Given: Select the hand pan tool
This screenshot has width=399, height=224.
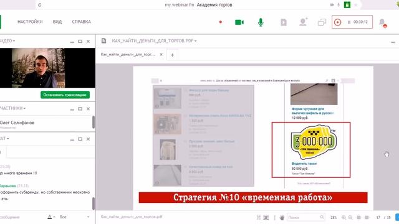Looking at the screenshot, I should [282, 217].
